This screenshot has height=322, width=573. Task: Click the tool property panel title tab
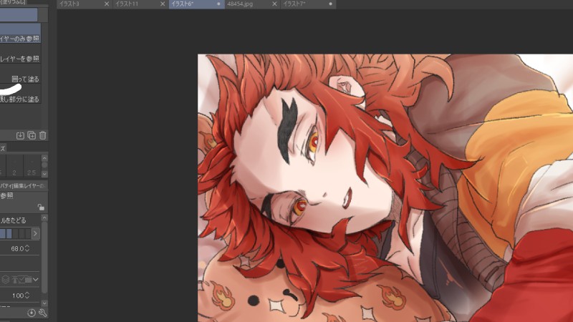coord(23,186)
